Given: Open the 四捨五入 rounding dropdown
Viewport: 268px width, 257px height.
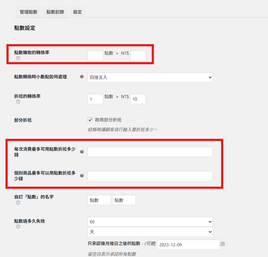Looking at the screenshot, I should coord(150,77).
